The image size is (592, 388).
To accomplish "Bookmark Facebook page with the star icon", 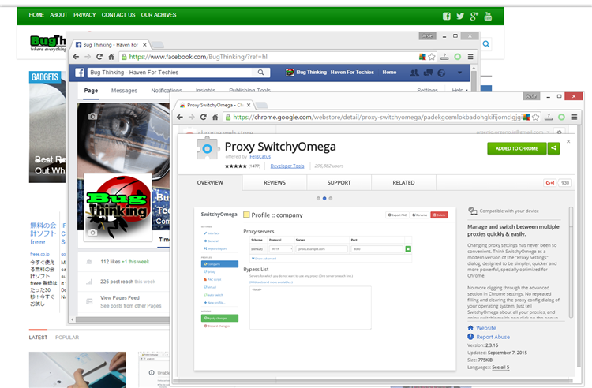I will tap(432, 57).
